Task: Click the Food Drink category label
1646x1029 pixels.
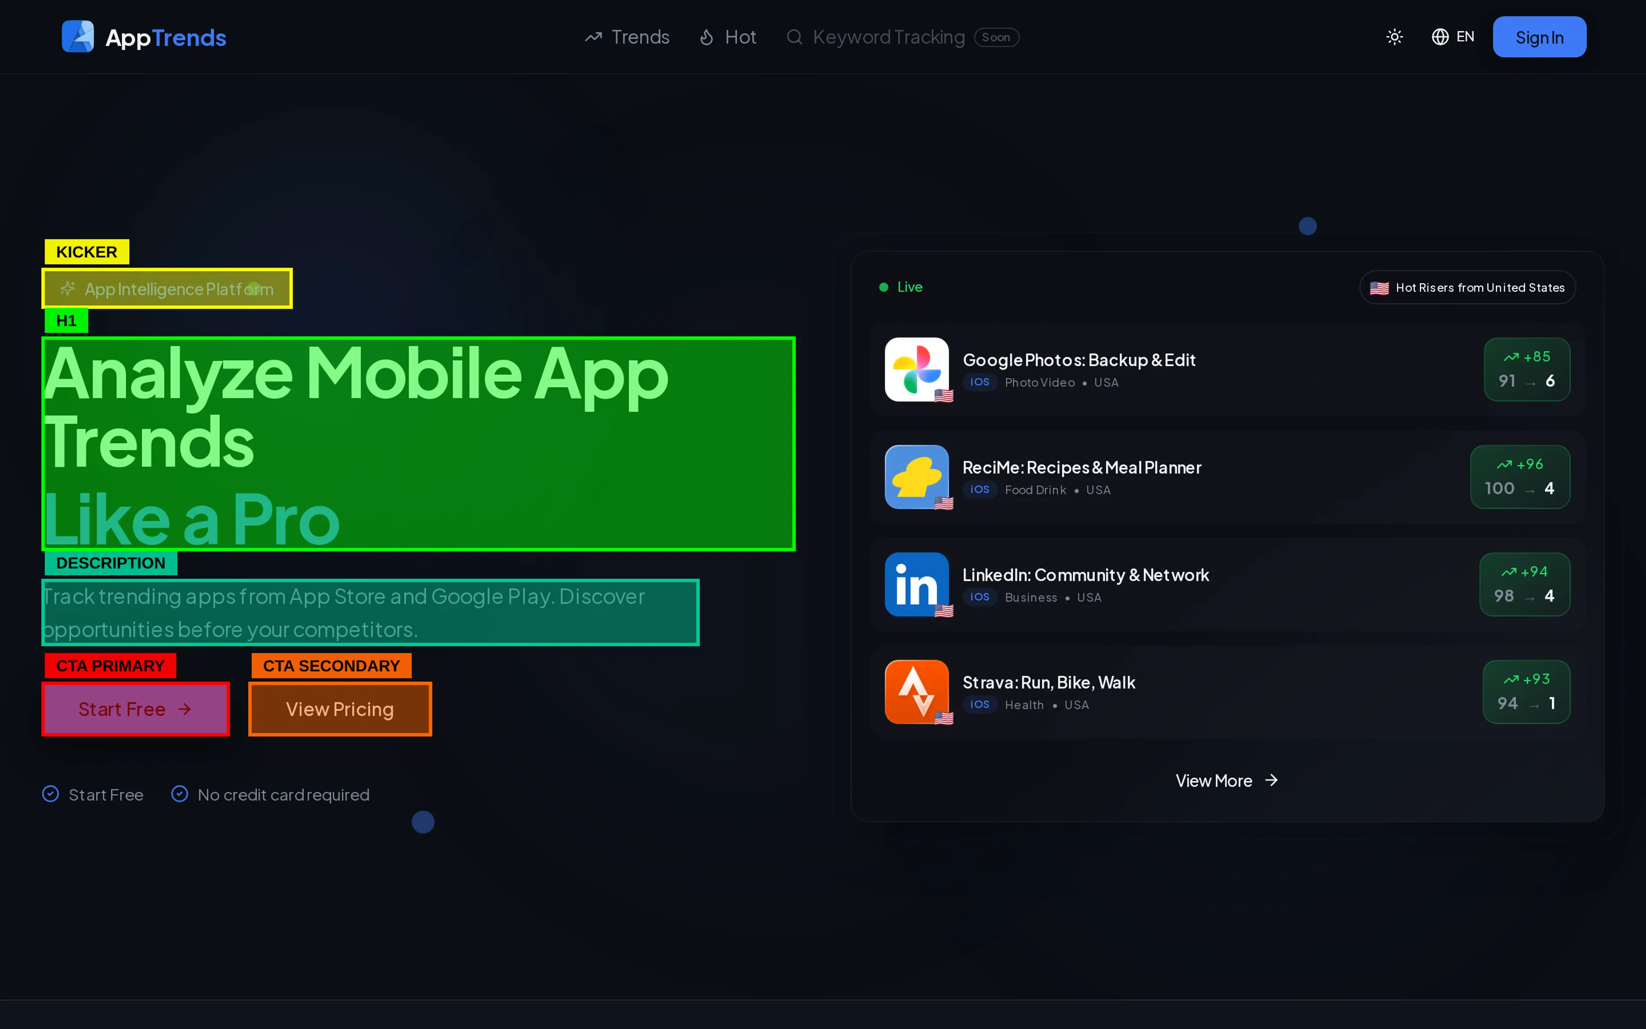Action: [x=1035, y=490]
